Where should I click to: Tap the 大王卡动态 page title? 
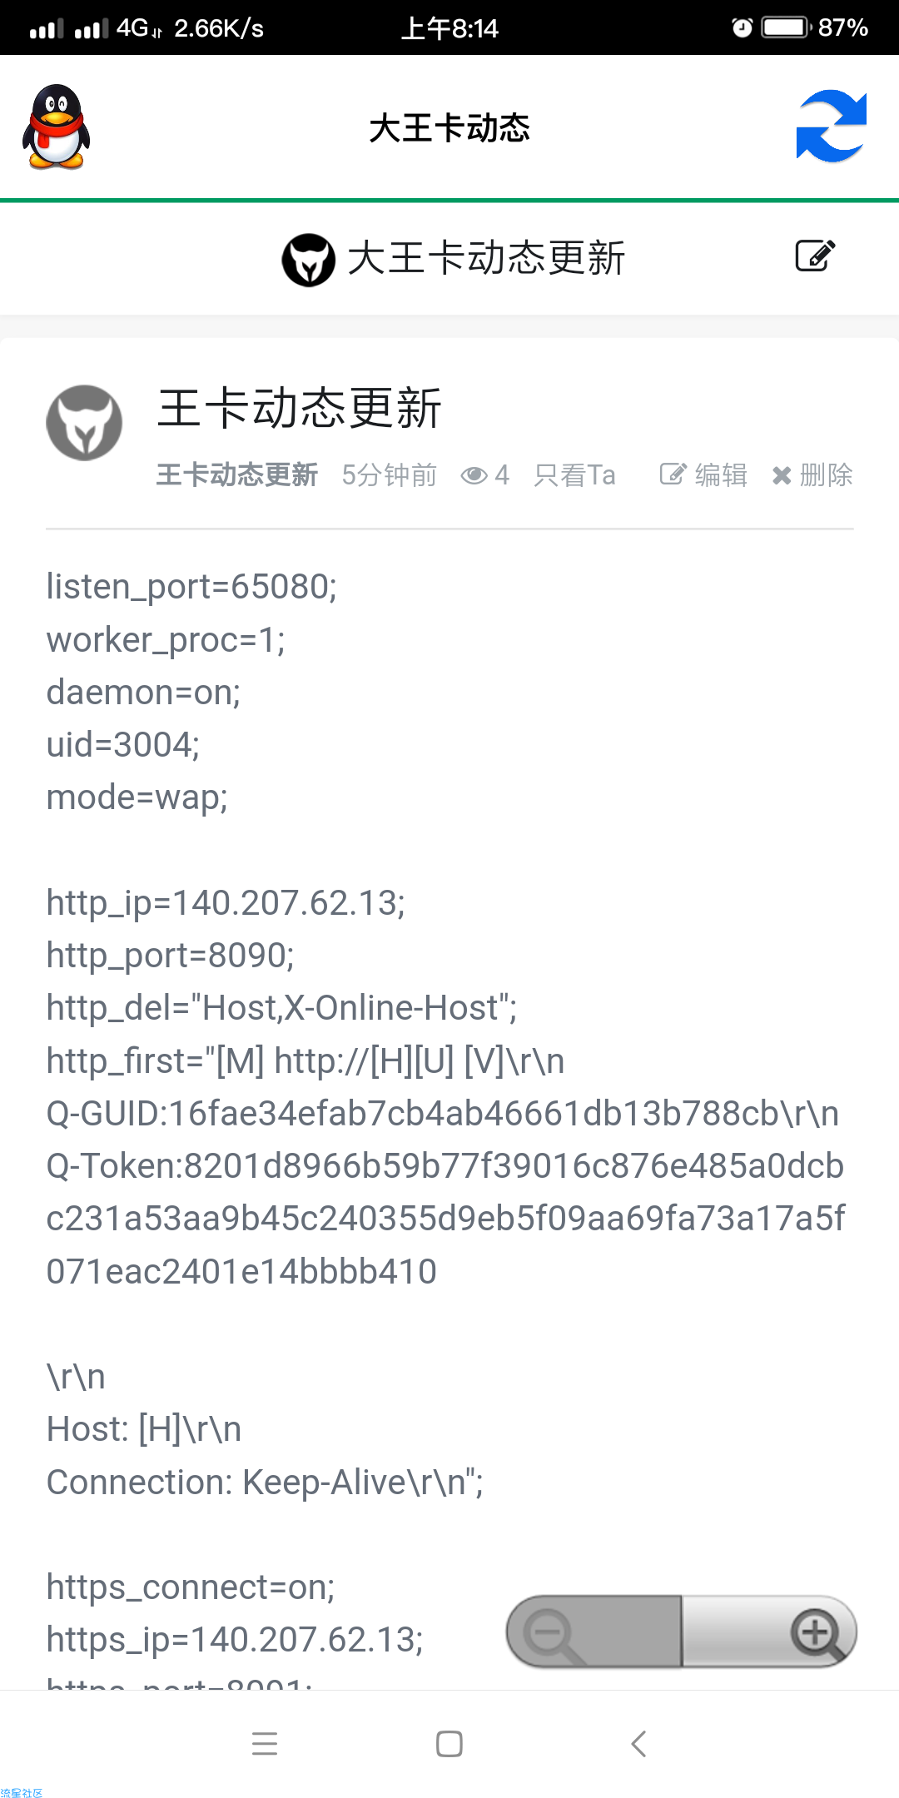coord(449,127)
